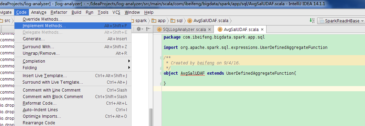Open the Code menu

click(21, 12)
